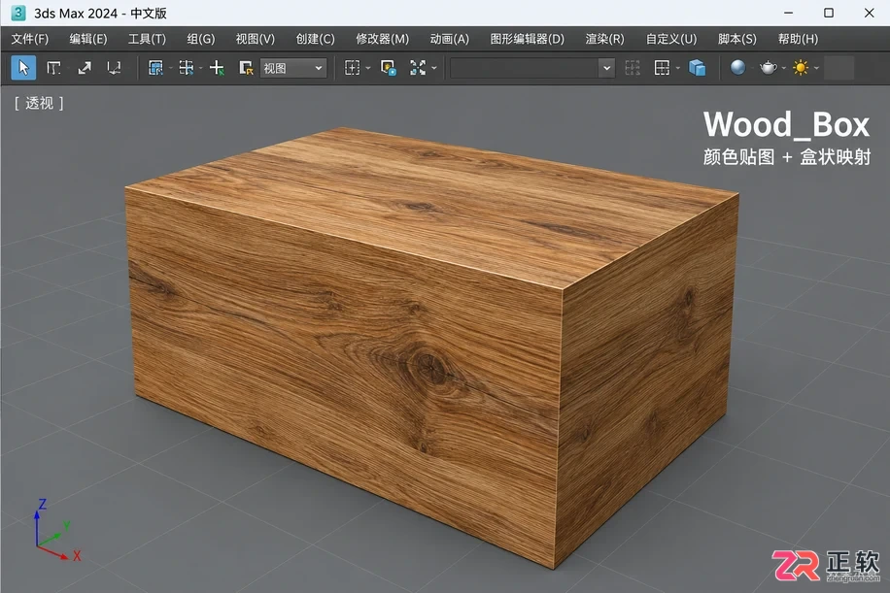The image size is (890, 593).
Task: Click the [透视] viewport label
Action: (x=39, y=103)
